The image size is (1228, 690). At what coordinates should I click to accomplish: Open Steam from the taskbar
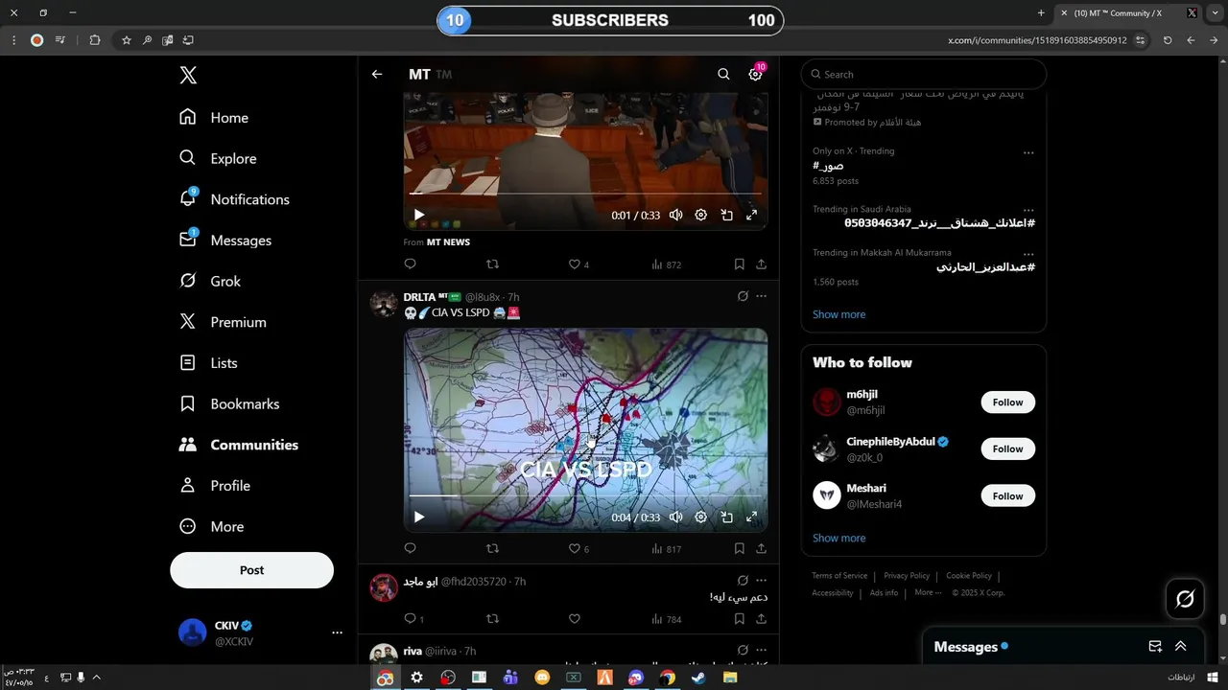(698, 678)
